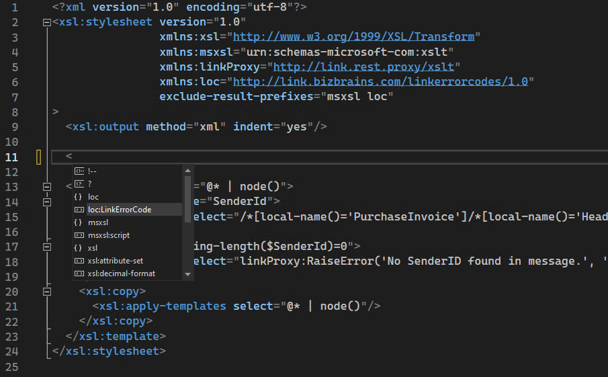Viewport: 608px width, 377px height.
Task: Click the namespace braces icon beside xsl
Action: click(x=79, y=248)
